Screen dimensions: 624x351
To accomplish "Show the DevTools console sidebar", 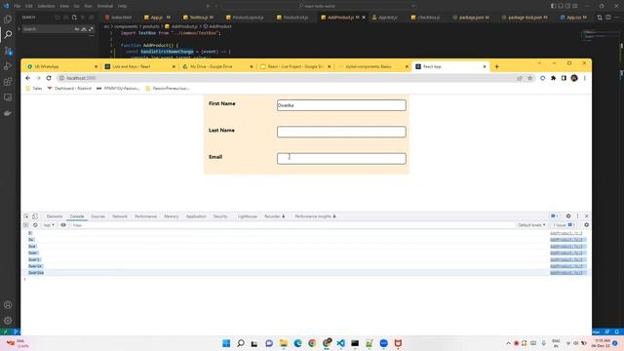I will pos(26,225).
